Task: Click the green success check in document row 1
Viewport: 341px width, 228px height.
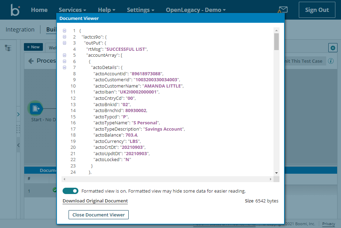Action: pos(54,191)
